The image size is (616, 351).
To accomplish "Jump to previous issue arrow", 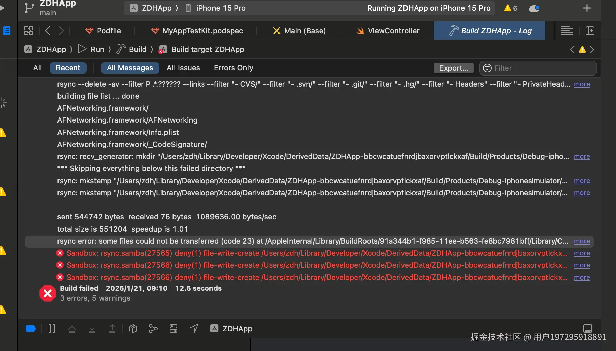I will click(x=572, y=50).
